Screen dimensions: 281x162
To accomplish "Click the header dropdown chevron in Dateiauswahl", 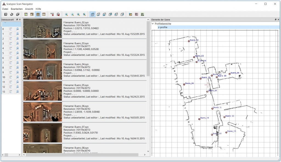I will 5,23.
